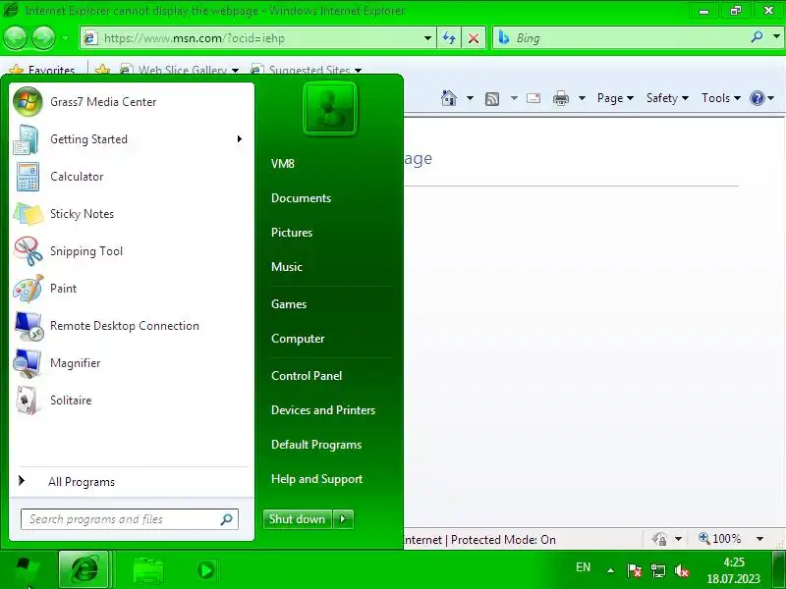Open Windows Explorer from taskbar
Viewport: 786px width, 589px height.
click(x=148, y=569)
